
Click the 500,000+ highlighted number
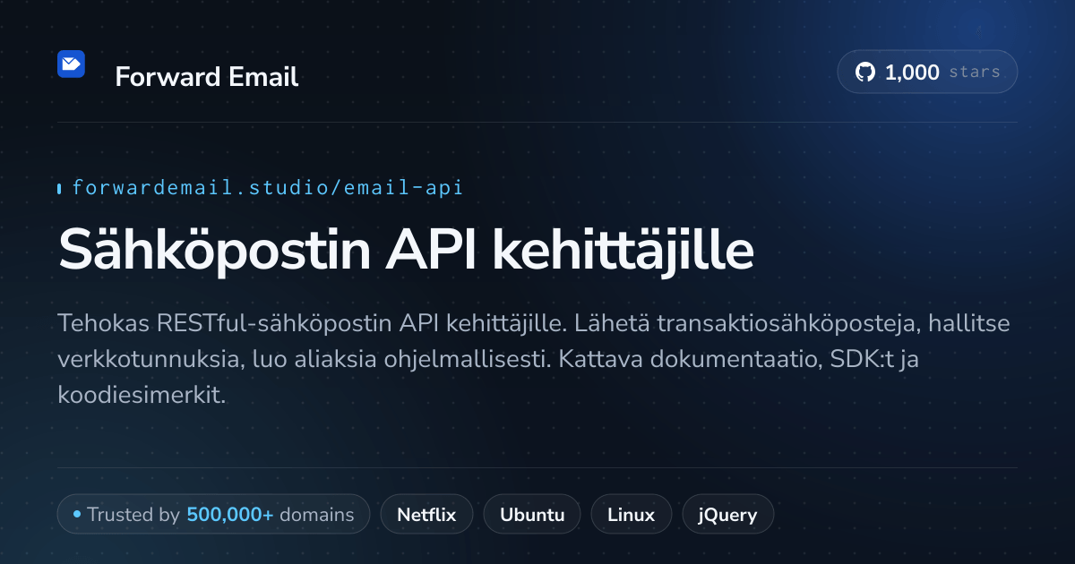[230, 515]
